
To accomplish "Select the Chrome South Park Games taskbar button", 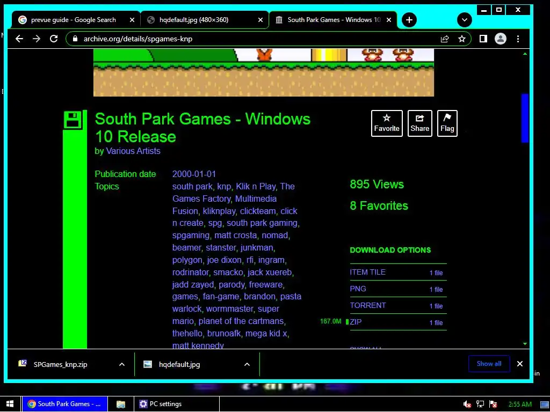I will 65,404.
